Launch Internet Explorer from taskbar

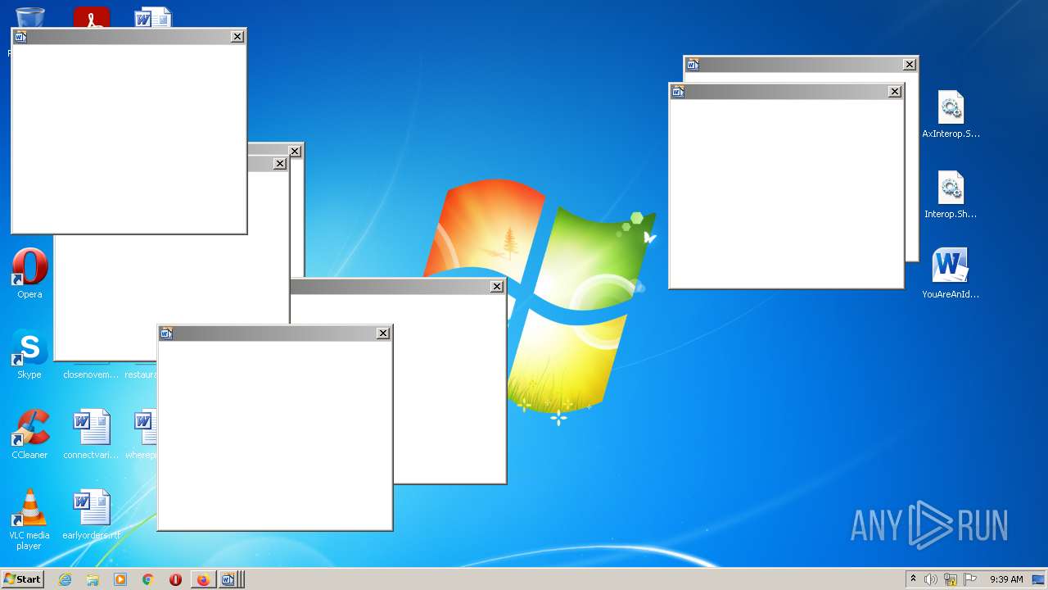(65, 579)
